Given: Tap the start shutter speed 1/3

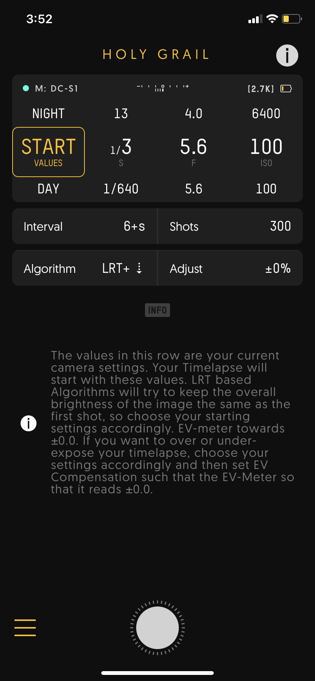Looking at the screenshot, I should [121, 151].
